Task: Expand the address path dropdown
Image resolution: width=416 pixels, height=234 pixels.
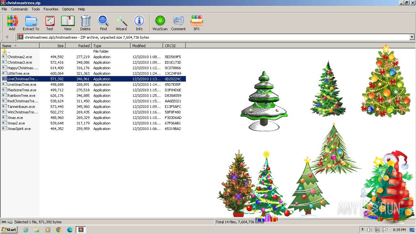Action: pyautogui.click(x=412, y=37)
